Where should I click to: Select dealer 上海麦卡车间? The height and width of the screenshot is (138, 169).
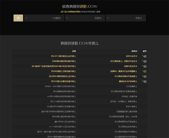[x=132, y=106]
